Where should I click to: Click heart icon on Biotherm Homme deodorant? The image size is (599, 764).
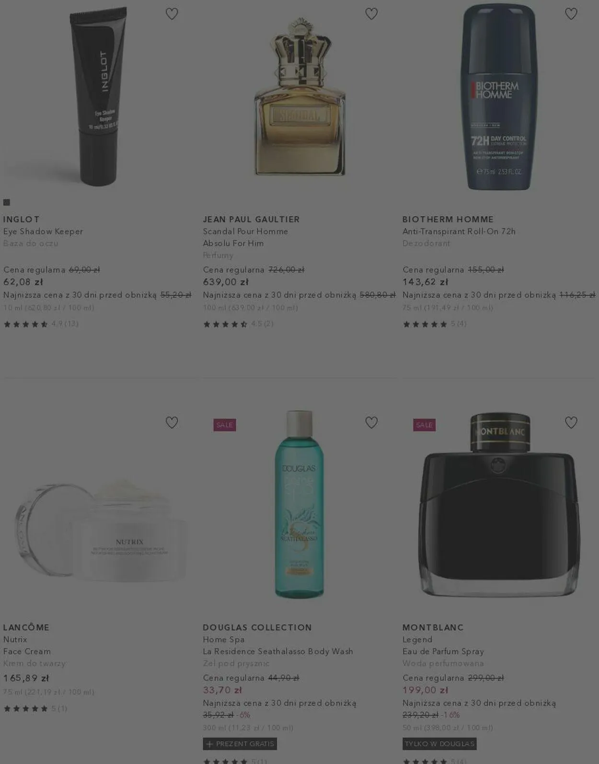tap(571, 14)
